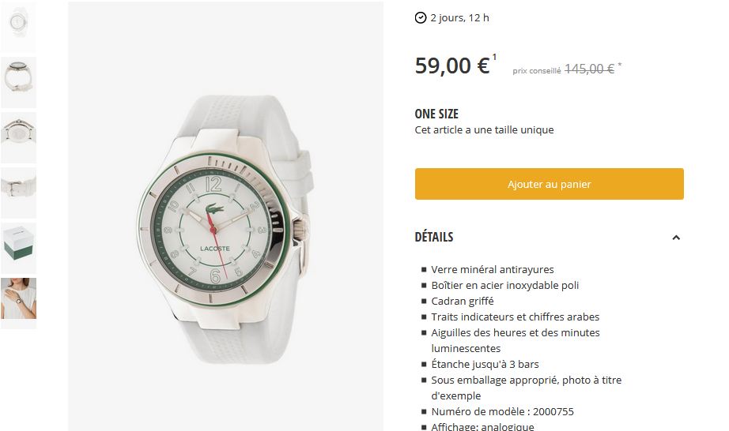This screenshot has height=431, width=729.
Task: Click the ONE SIZE heading
Action: (x=436, y=114)
